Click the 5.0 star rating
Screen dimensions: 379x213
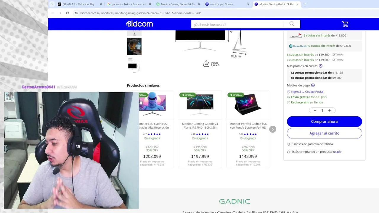[x=248, y=134]
